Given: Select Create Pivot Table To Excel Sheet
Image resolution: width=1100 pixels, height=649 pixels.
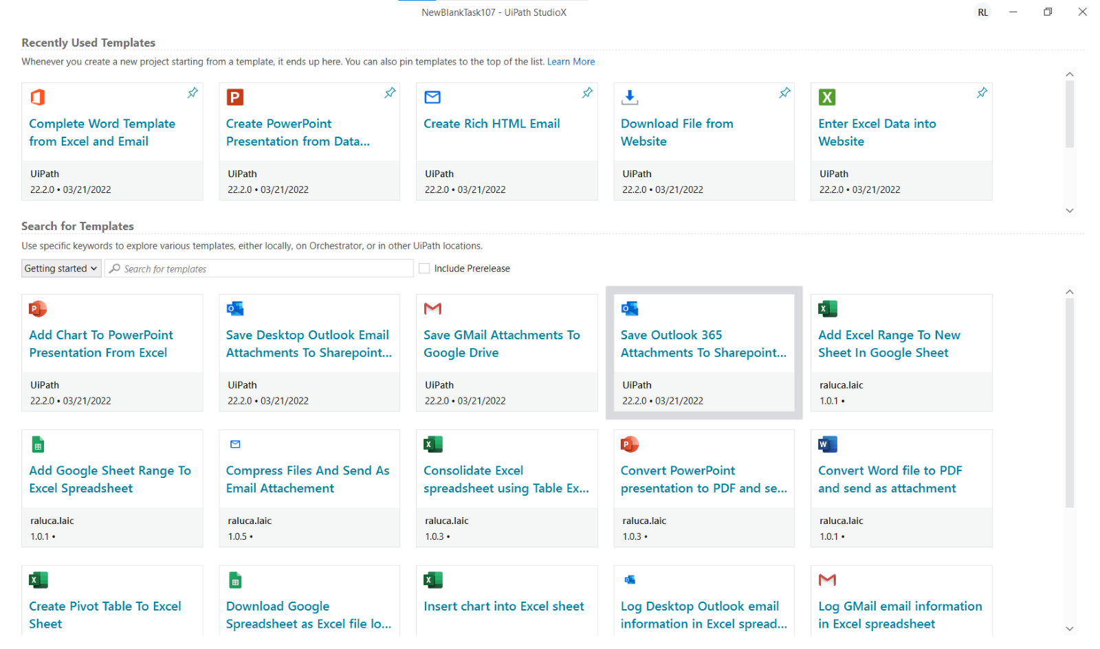Looking at the screenshot, I should coord(104,615).
